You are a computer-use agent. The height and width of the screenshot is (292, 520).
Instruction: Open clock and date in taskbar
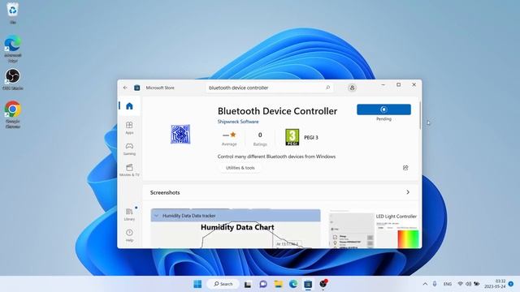click(x=495, y=284)
